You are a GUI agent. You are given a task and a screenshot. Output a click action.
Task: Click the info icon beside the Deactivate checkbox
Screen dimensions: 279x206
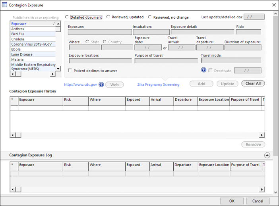pyautogui.click(x=203, y=70)
